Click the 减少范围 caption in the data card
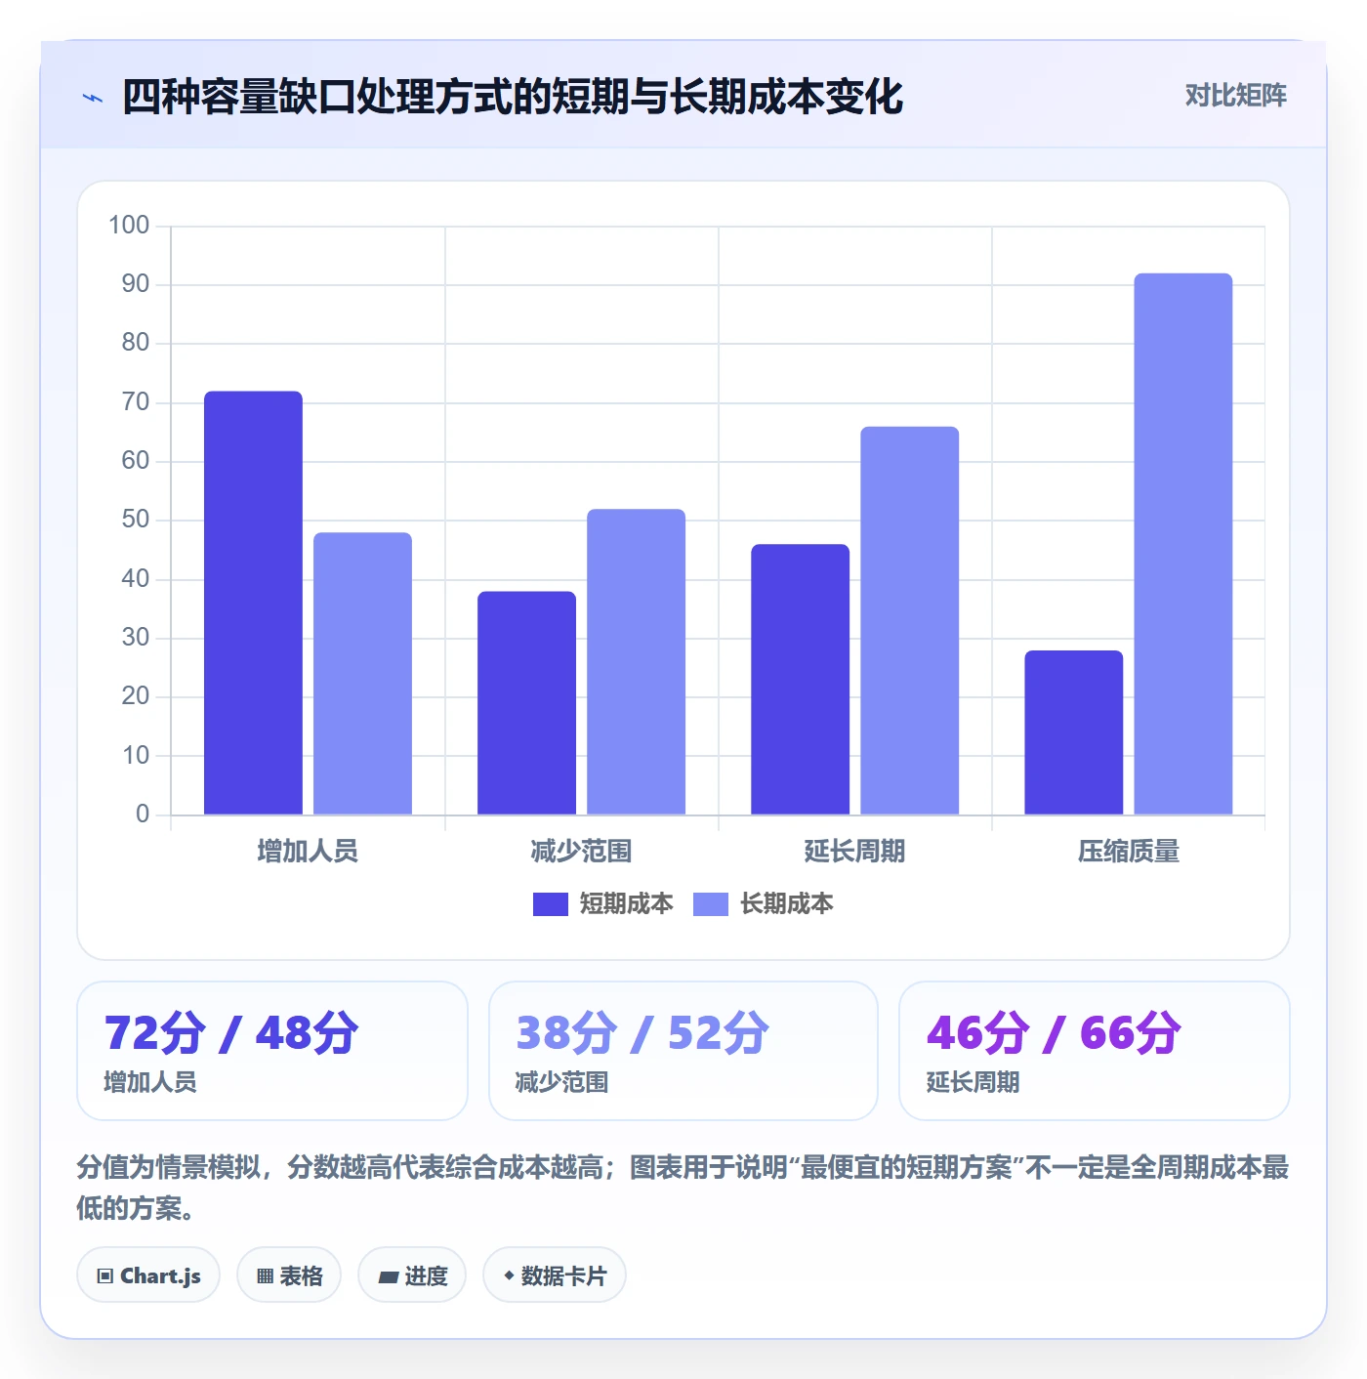This screenshot has width=1367, height=1379. click(x=561, y=1082)
